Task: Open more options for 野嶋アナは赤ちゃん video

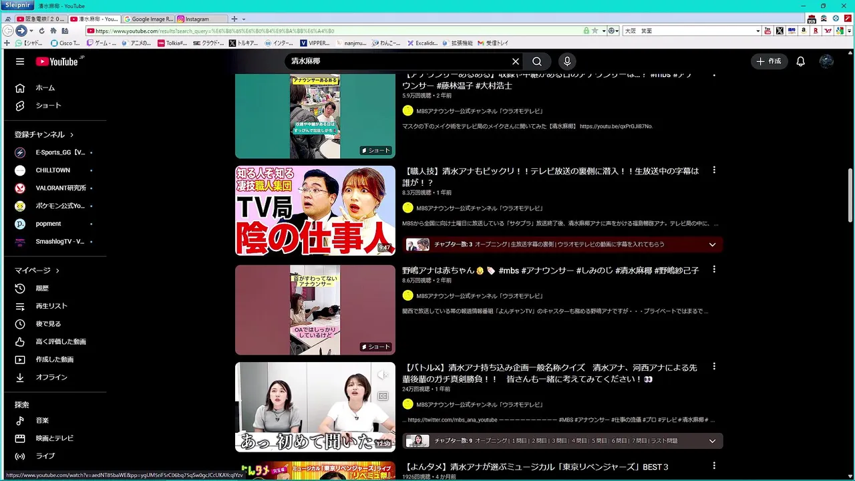Action: coord(714,269)
